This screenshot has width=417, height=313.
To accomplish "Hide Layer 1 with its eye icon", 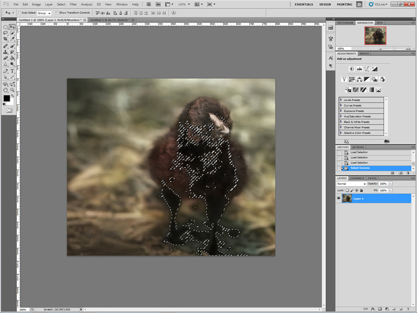I will pyautogui.click(x=338, y=198).
